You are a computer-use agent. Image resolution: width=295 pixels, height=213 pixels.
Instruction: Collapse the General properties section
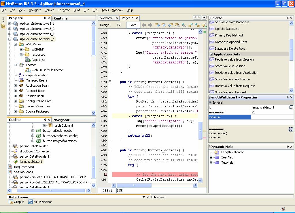pyautogui.click(x=210, y=102)
